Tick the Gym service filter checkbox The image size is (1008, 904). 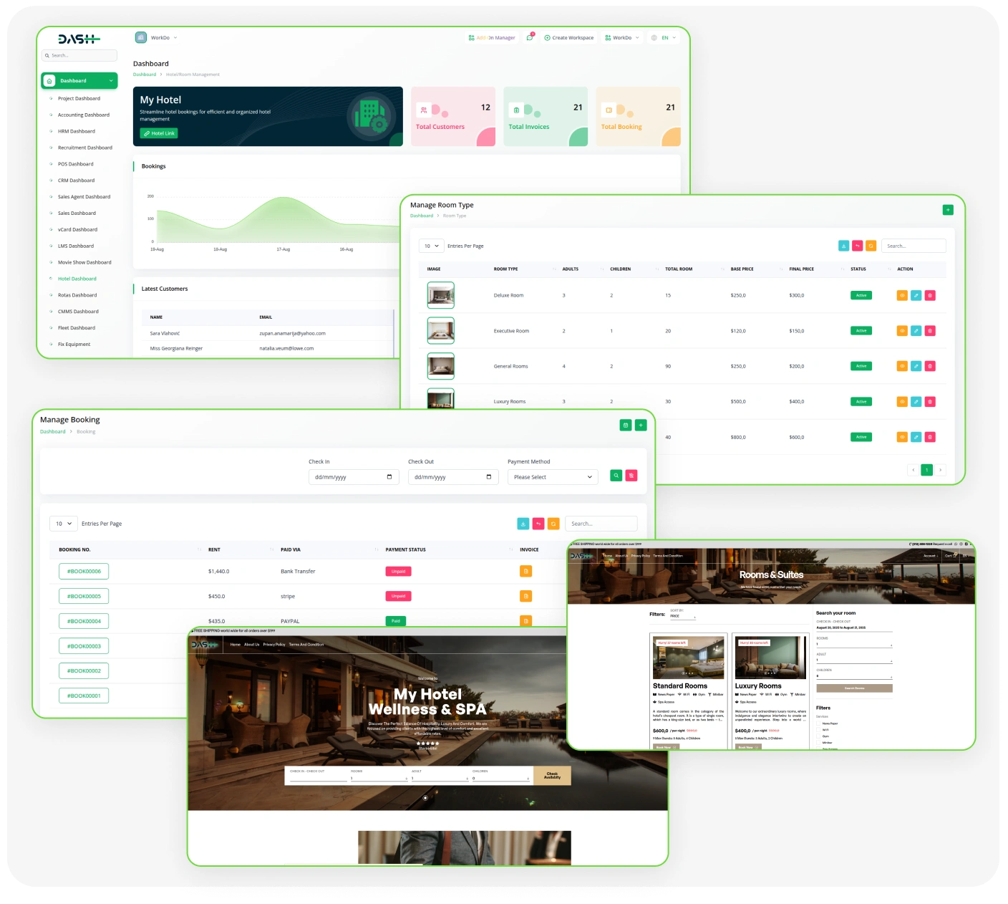pyautogui.click(x=819, y=736)
